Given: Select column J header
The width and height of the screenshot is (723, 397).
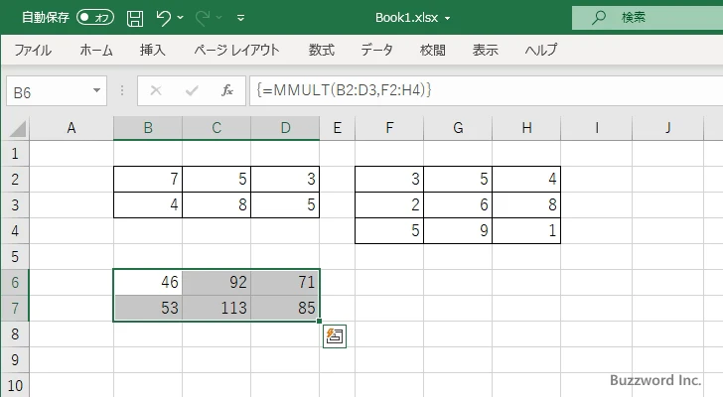Looking at the screenshot, I should click(668, 128).
